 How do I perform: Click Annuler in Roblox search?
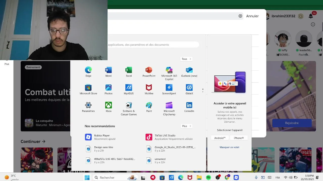[252, 16]
